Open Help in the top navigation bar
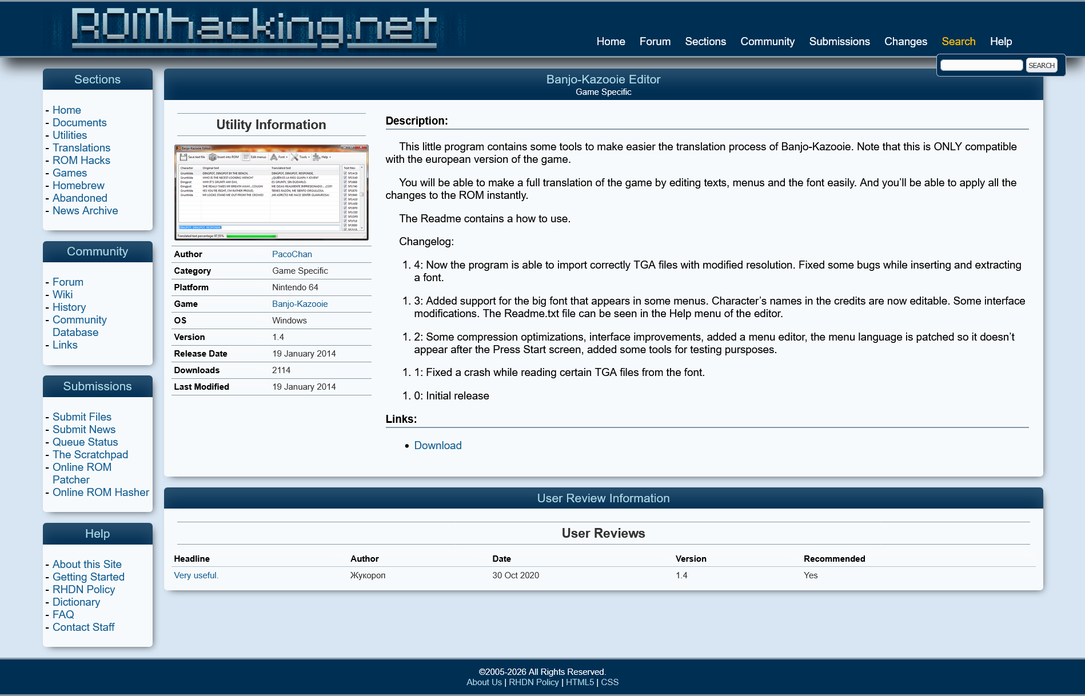Image resolution: width=1085 pixels, height=696 pixels. click(1000, 42)
